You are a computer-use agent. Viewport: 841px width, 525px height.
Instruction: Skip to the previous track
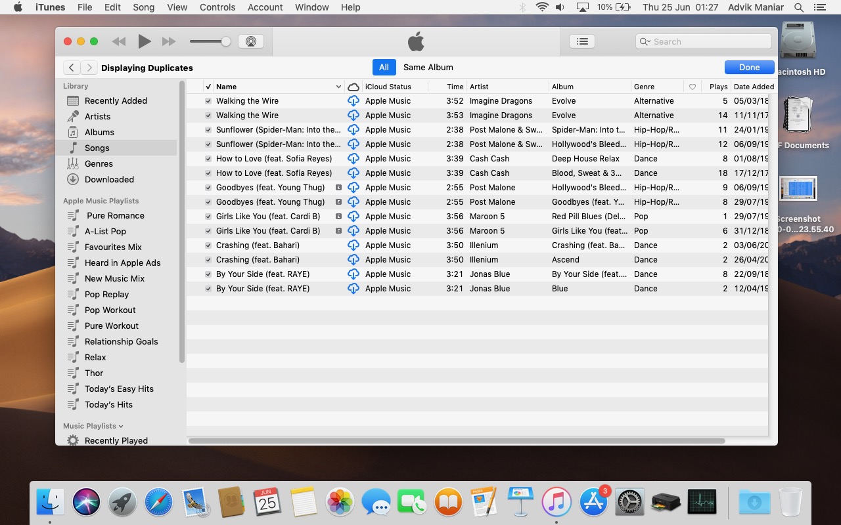(x=119, y=41)
